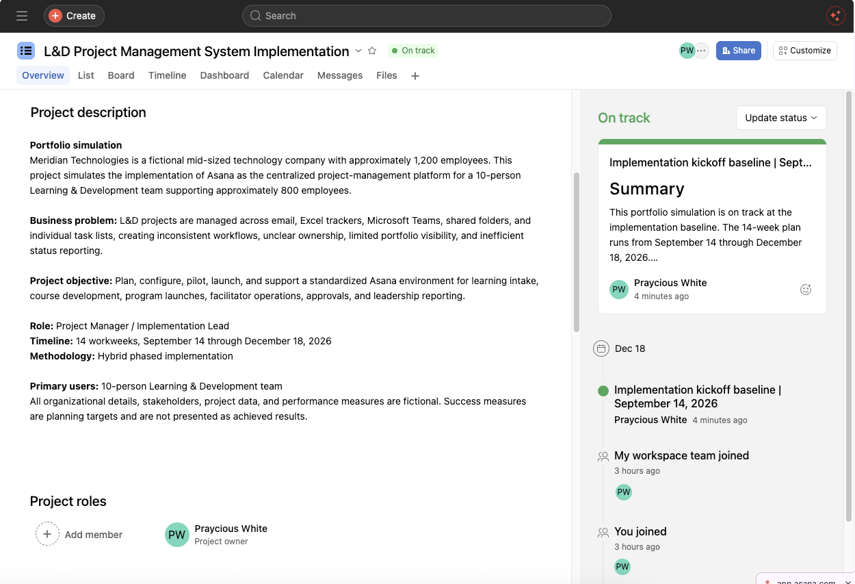Switch to the Overview tab
Viewport: 855px width, 584px height.
point(43,75)
